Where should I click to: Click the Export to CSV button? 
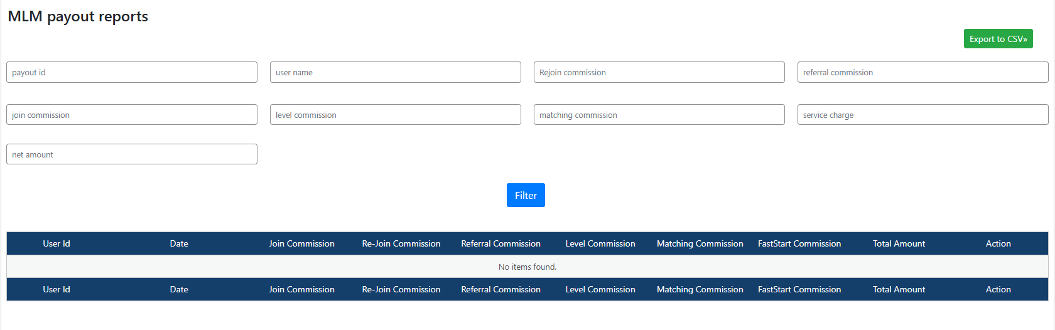point(998,39)
